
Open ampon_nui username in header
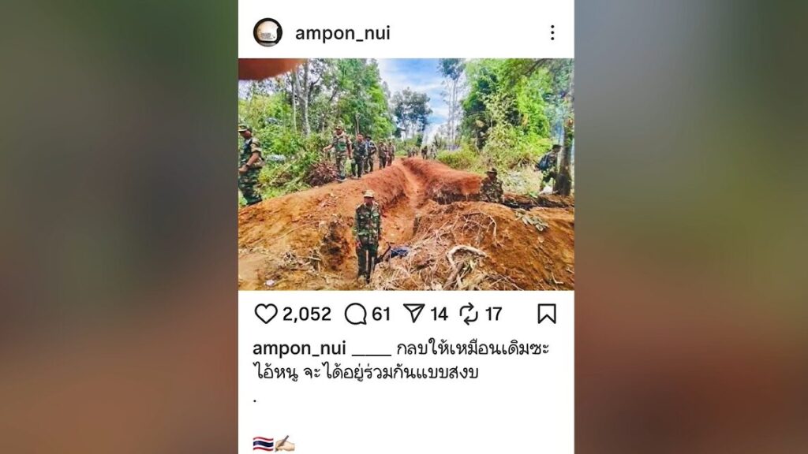[x=342, y=33]
